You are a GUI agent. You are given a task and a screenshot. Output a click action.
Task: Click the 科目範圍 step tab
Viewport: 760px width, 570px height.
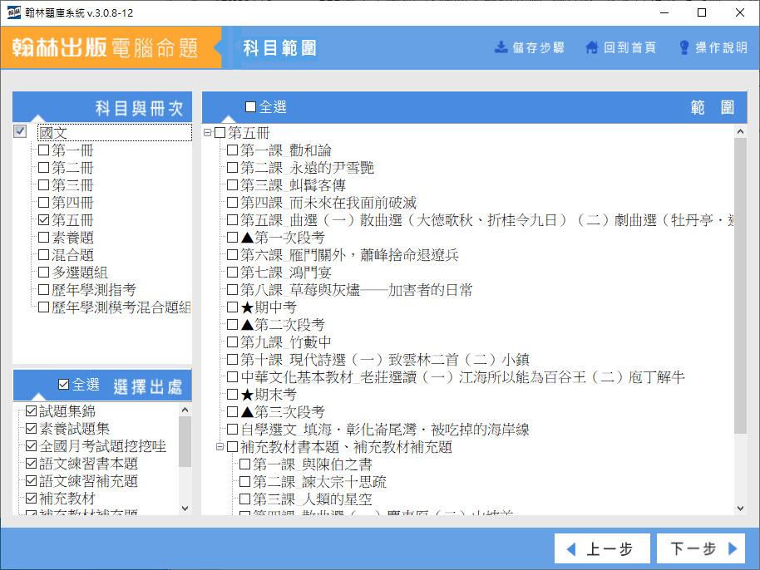[279, 48]
